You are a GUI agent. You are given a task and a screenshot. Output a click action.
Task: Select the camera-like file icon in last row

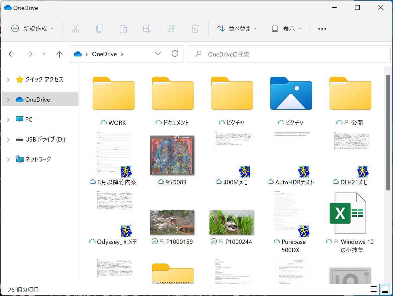[x=350, y=275]
